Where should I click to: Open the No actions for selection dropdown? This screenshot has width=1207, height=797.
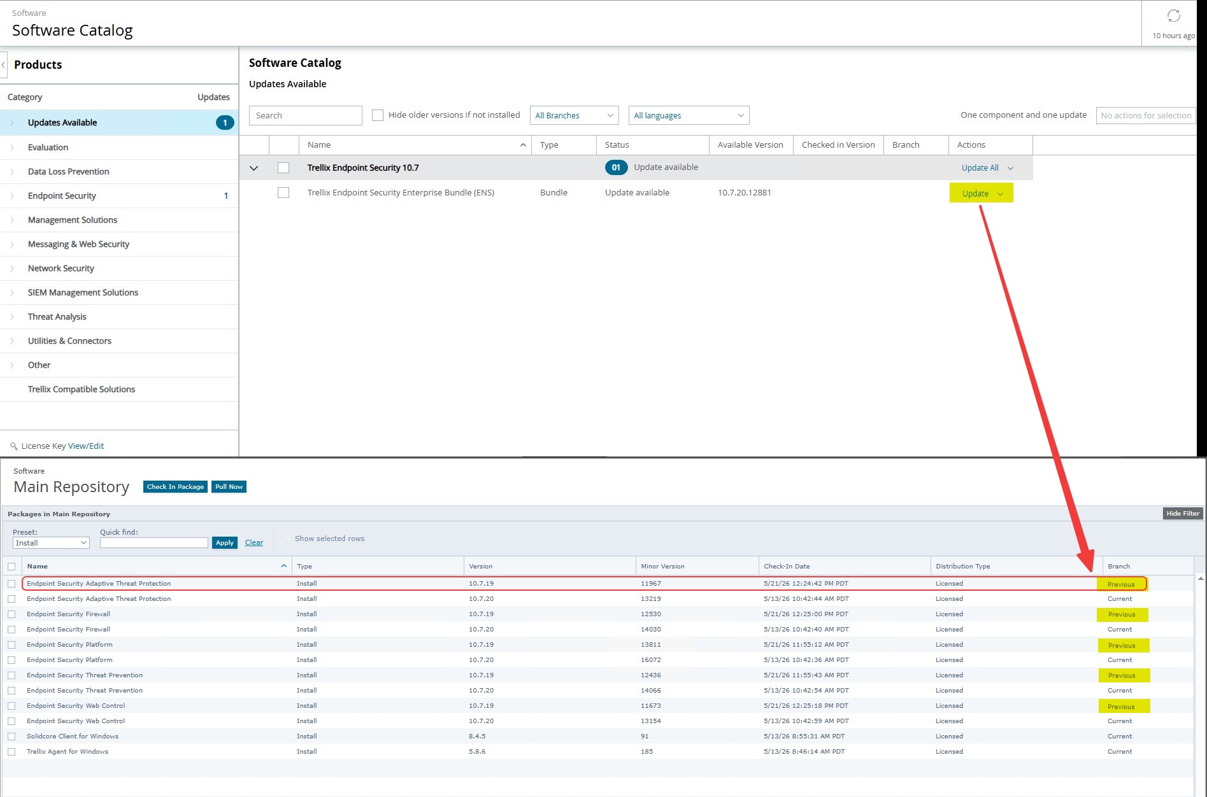click(x=1146, y=115)
